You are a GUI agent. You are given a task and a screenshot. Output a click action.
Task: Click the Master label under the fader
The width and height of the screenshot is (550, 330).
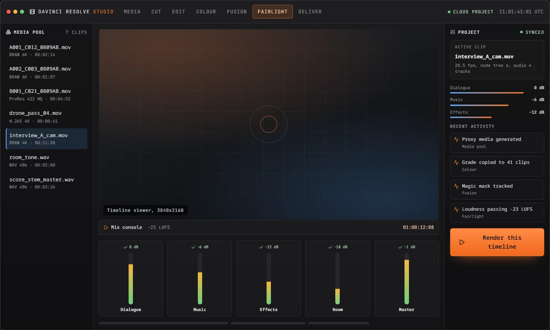coord(407,310)
